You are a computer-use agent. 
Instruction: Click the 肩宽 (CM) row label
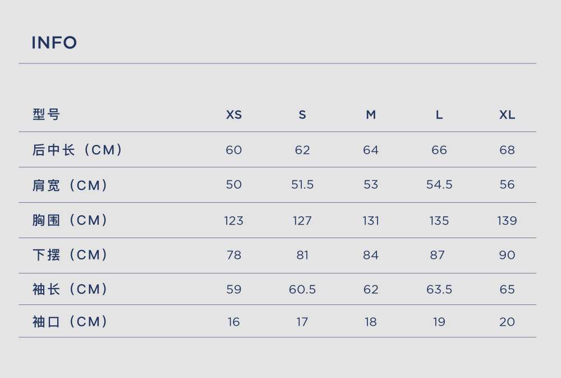tap(70, 185)
